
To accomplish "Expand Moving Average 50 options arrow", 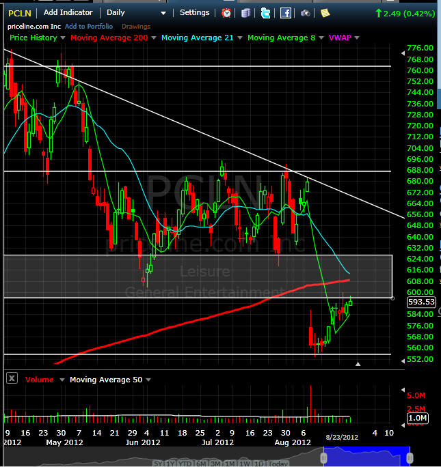I will [148, 380].
